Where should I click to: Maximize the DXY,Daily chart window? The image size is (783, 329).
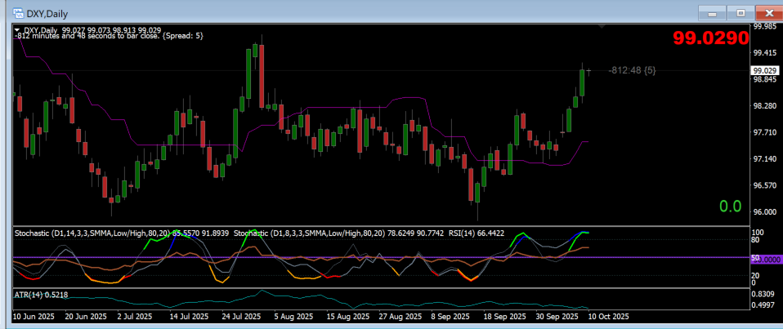click(741, 12)
